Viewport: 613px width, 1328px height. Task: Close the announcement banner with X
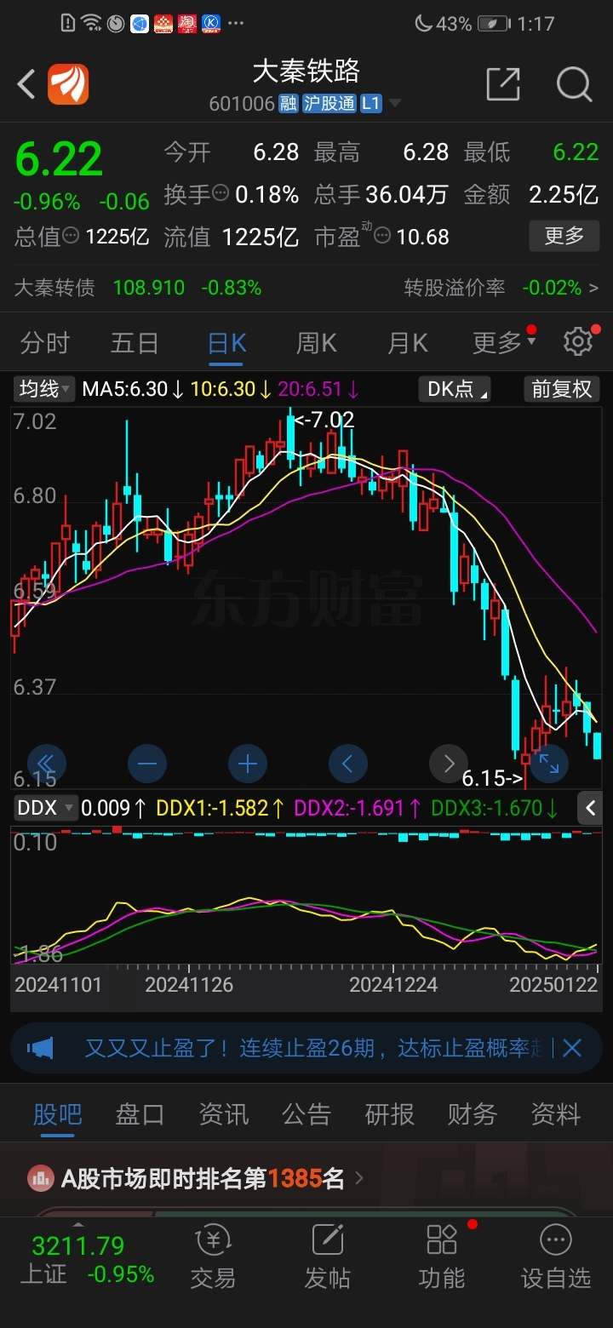tap(572, 1048)
